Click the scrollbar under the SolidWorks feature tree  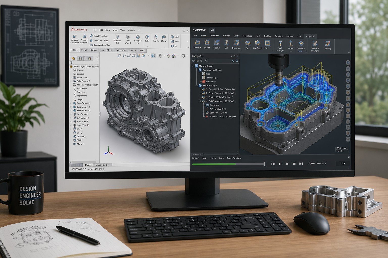click(x=84, y=162)
